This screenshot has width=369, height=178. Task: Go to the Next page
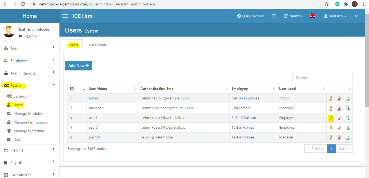tap(344, 148)
